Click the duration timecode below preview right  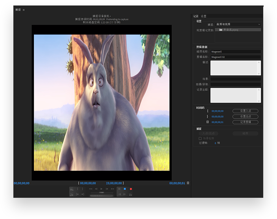pos(177,183)
